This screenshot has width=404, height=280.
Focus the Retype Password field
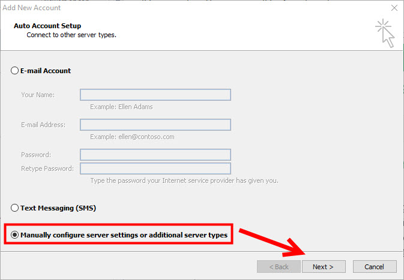click(155, 168)
